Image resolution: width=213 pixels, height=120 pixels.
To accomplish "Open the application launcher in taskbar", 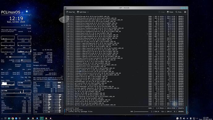I will (2, 118).
